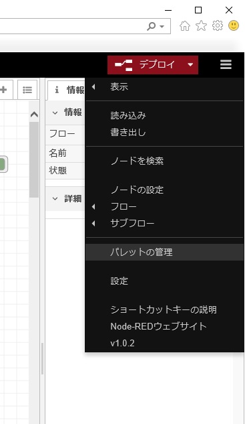Open the Node-REDウェブサイト link

[164, 326]
